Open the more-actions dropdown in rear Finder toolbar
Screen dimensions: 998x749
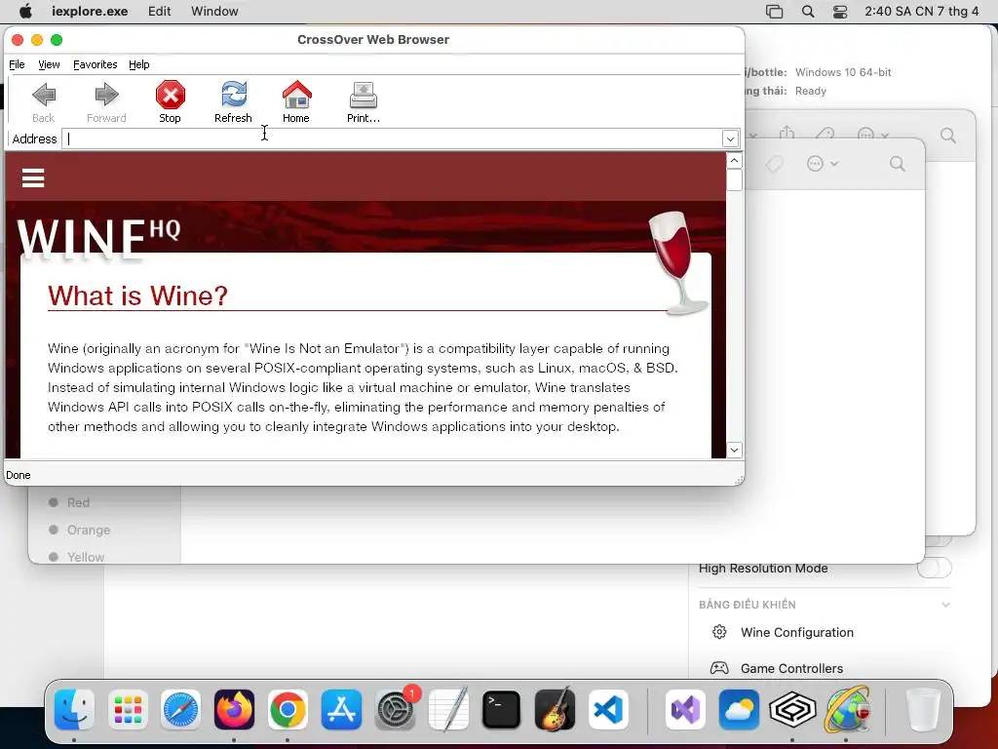pos(872,135)
